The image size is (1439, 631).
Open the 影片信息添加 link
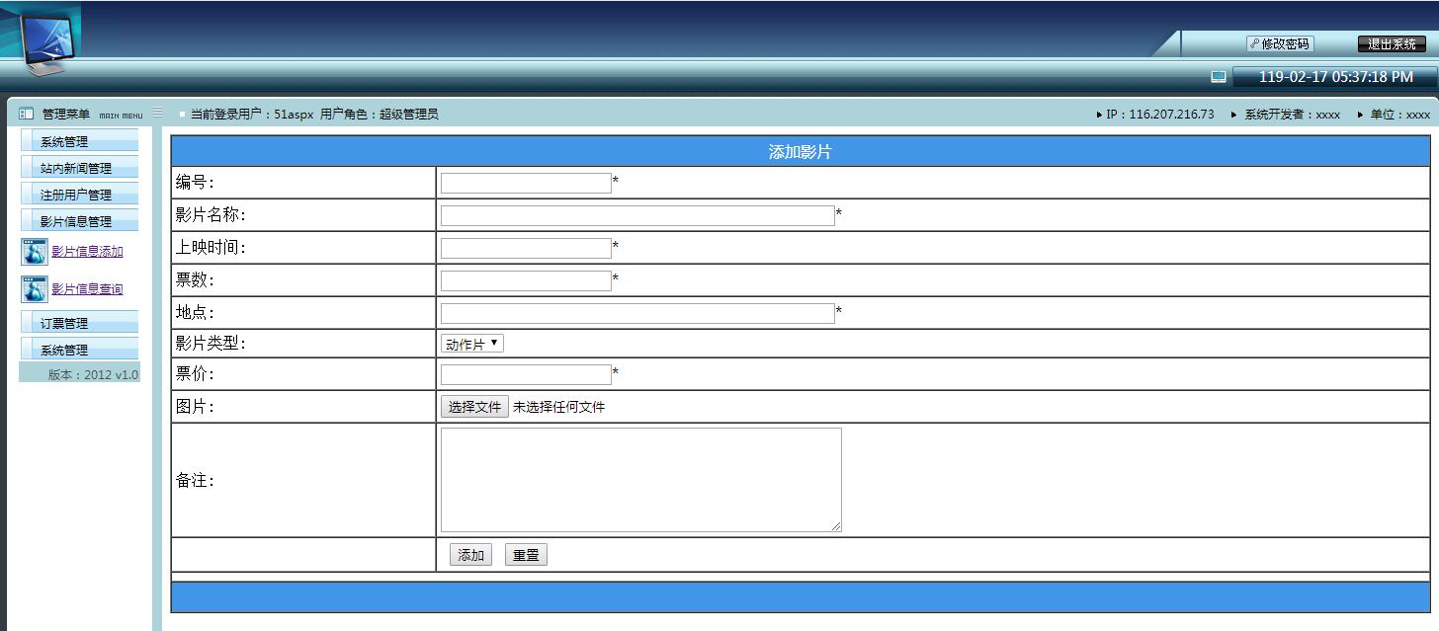87,252
